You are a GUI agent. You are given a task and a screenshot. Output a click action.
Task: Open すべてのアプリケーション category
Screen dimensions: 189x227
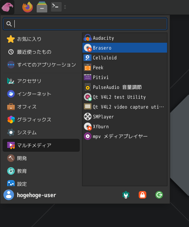41,65
